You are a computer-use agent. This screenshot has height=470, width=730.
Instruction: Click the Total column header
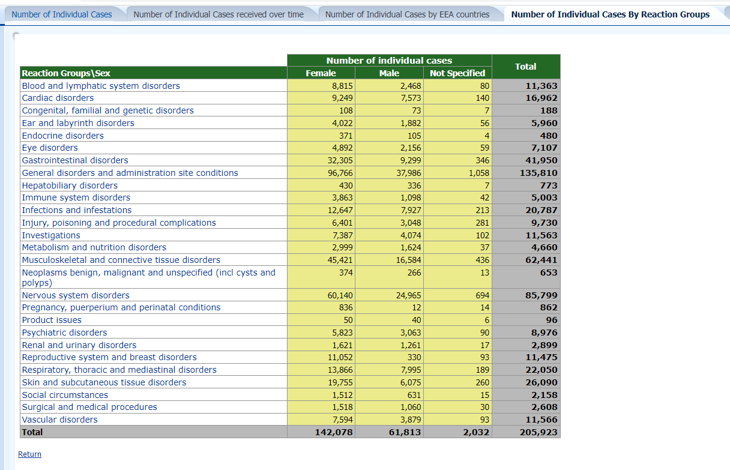pyautogui.click(x=525, y=67)
